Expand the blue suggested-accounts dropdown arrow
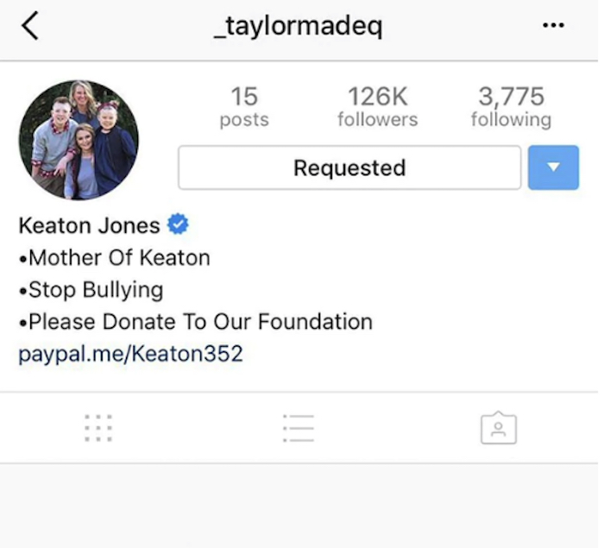 pyautogui.click(x=553, y=167)
